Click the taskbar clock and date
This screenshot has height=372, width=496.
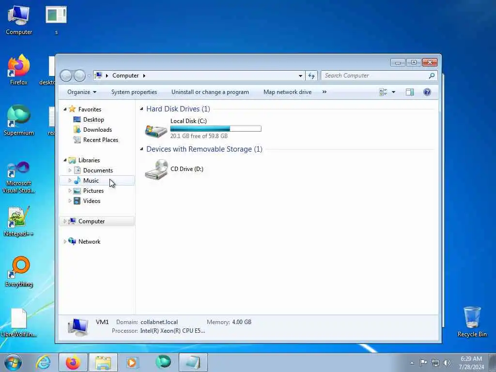point(471,363)
